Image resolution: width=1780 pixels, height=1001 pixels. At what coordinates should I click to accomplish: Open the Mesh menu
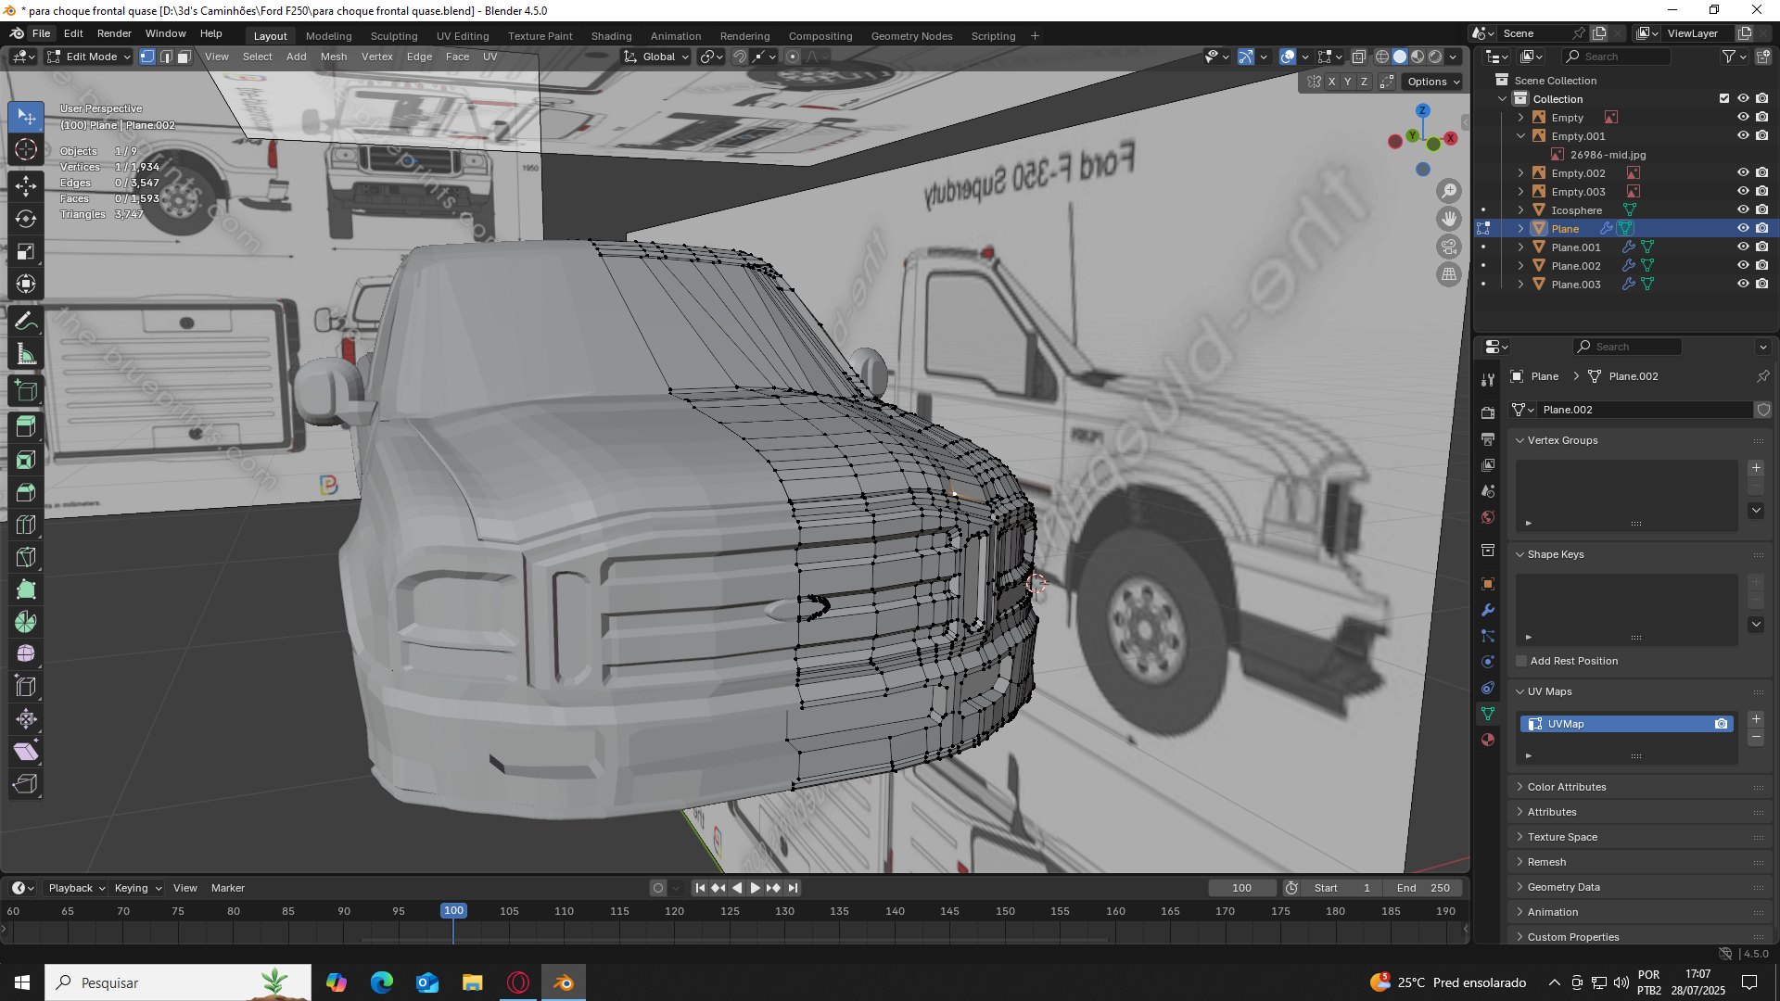[333, 57]
